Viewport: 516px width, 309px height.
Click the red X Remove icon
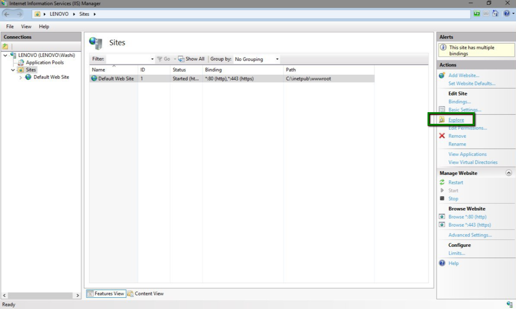click(x=442, y=136)
